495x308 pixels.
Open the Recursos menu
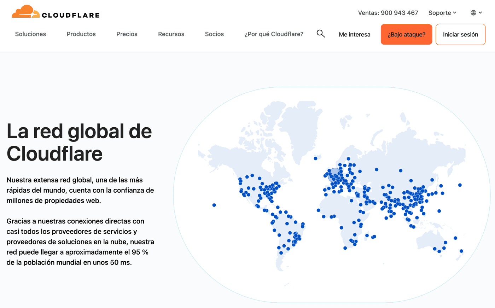coord(171,34)
